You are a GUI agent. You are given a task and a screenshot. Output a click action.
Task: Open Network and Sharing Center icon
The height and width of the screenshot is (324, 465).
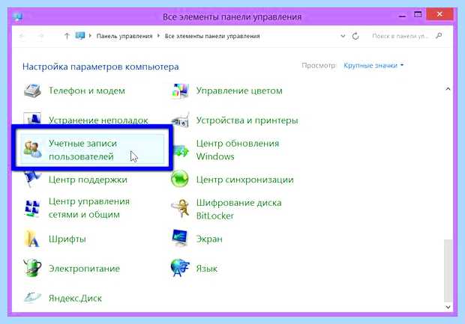32,208
